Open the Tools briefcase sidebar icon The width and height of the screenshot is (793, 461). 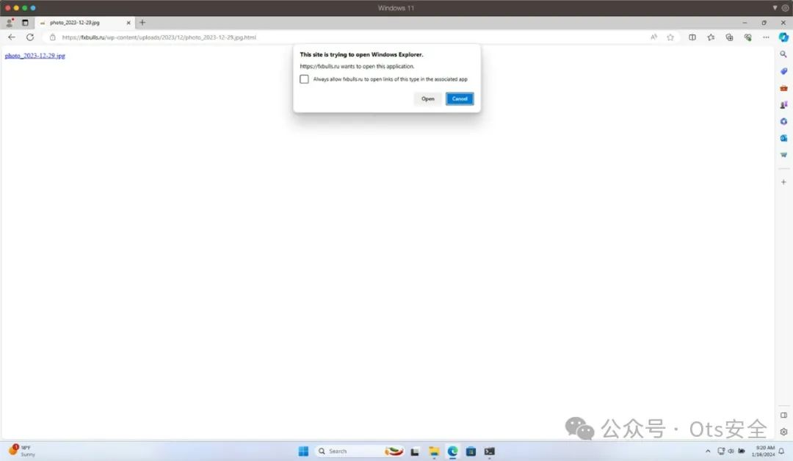pos(783,88)
